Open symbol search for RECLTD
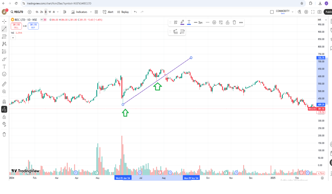The image size is (332, 194). [x=17, y=12]
